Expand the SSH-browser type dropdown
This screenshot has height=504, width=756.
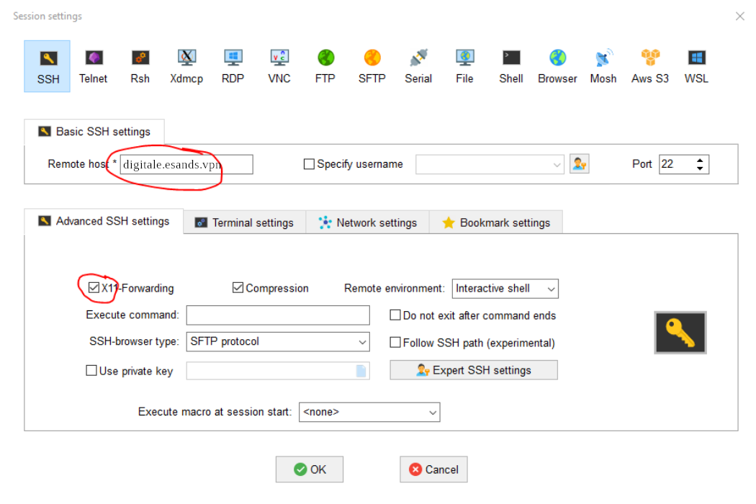point(278,342)
